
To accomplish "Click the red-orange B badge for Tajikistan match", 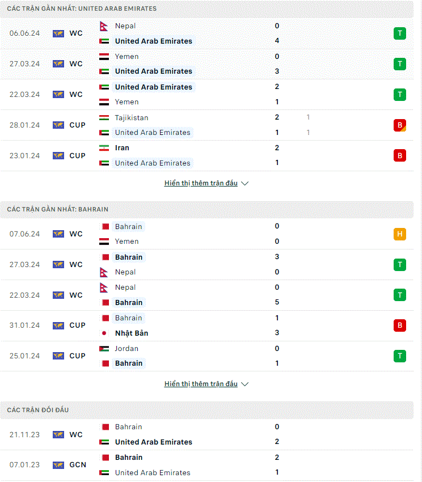I will [399, 125].
